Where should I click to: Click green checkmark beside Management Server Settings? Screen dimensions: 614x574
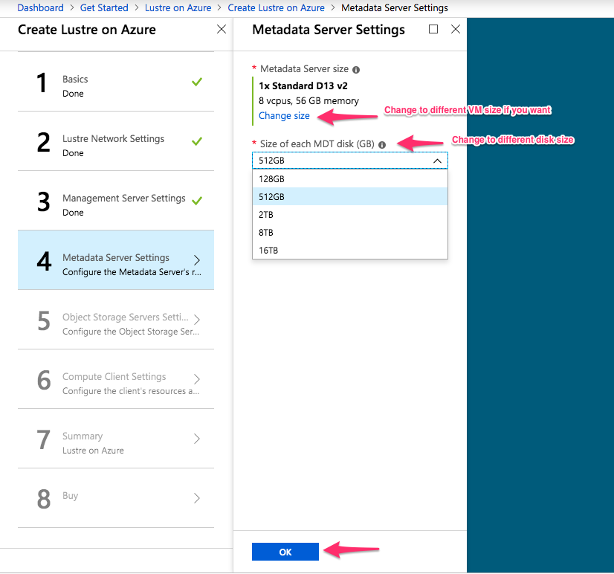tap(197, 201)
